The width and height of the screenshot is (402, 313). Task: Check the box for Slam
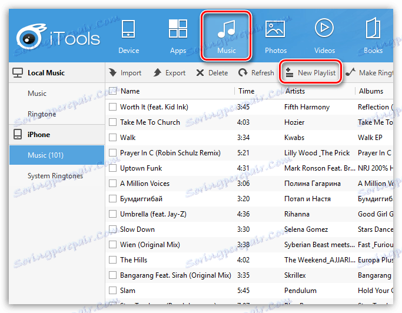pyautogui.click(x=112, y=291)
